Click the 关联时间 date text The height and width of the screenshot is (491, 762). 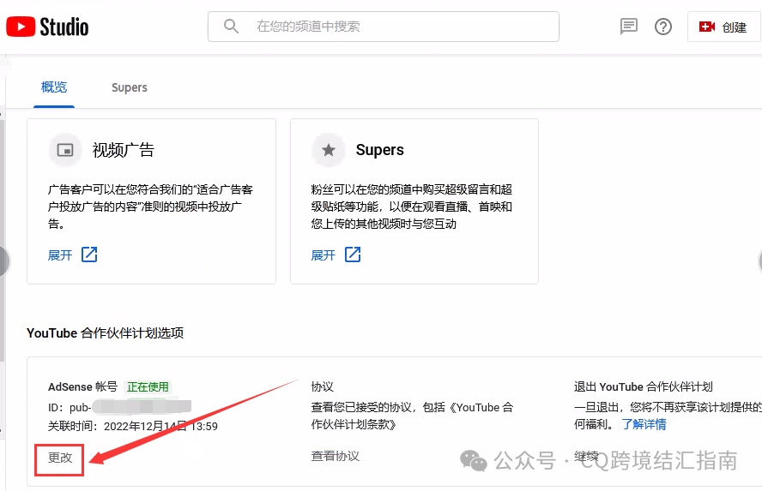tap(133, 427)
